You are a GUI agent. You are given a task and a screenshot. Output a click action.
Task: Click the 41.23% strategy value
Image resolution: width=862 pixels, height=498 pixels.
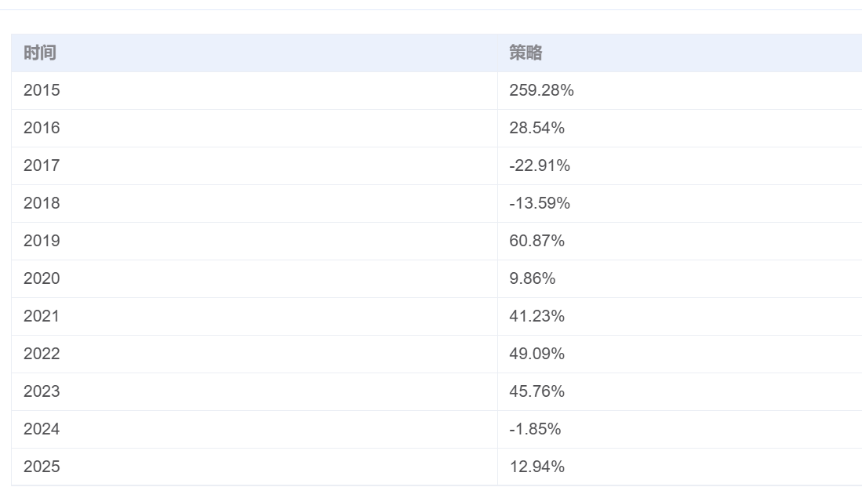pos(536,316)
